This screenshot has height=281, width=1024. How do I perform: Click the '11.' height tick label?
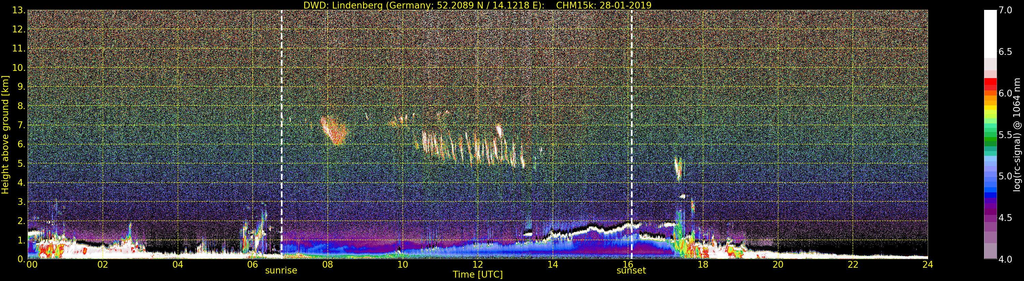[19, 48]
